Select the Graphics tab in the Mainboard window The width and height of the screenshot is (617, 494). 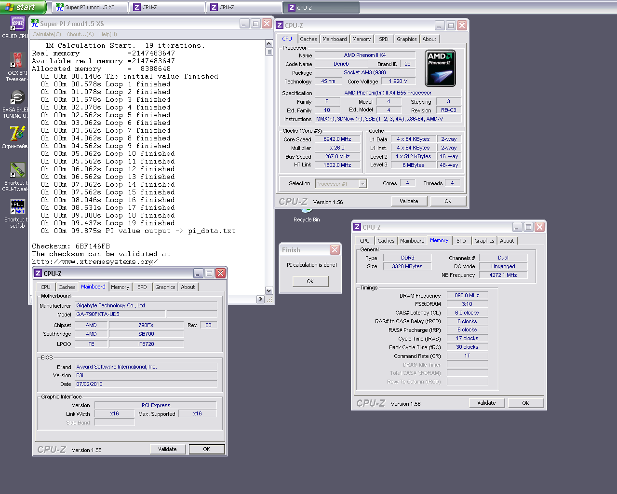pos(165,287)
